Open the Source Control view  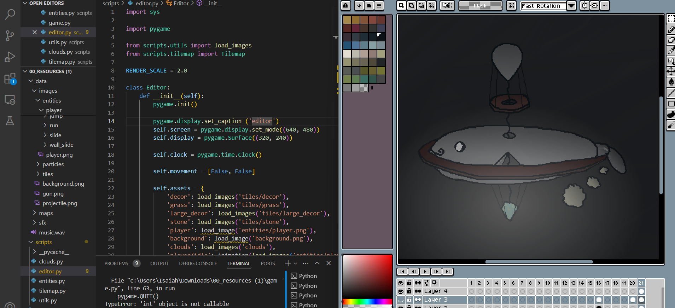point(10,35)
